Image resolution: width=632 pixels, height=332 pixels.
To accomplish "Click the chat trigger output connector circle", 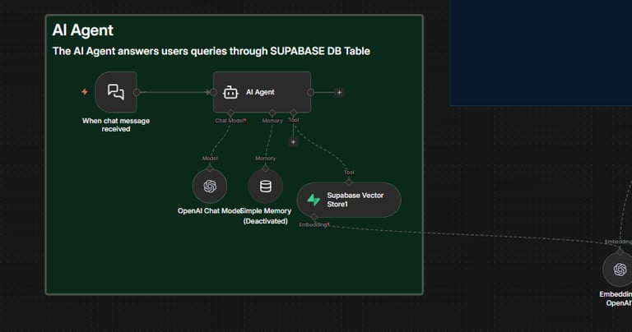I will pyautogui.click(x=137, y=92).
